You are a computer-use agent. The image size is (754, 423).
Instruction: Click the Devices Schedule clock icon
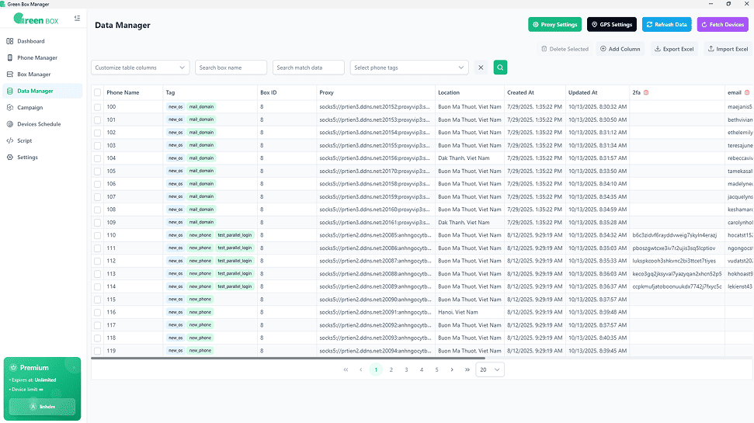[x=9, y=124]
